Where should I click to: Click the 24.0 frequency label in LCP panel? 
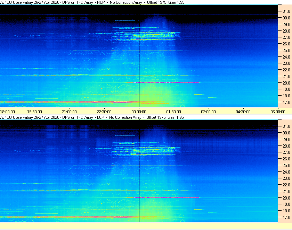[286, 172]
